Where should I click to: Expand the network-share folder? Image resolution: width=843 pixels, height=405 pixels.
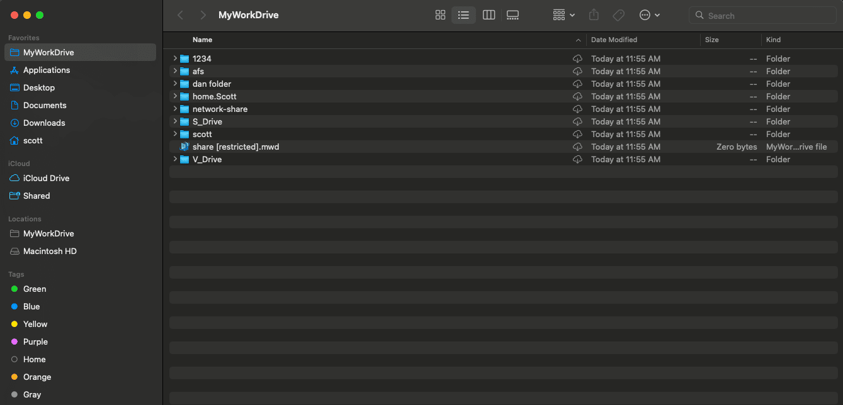click(175, 109)
